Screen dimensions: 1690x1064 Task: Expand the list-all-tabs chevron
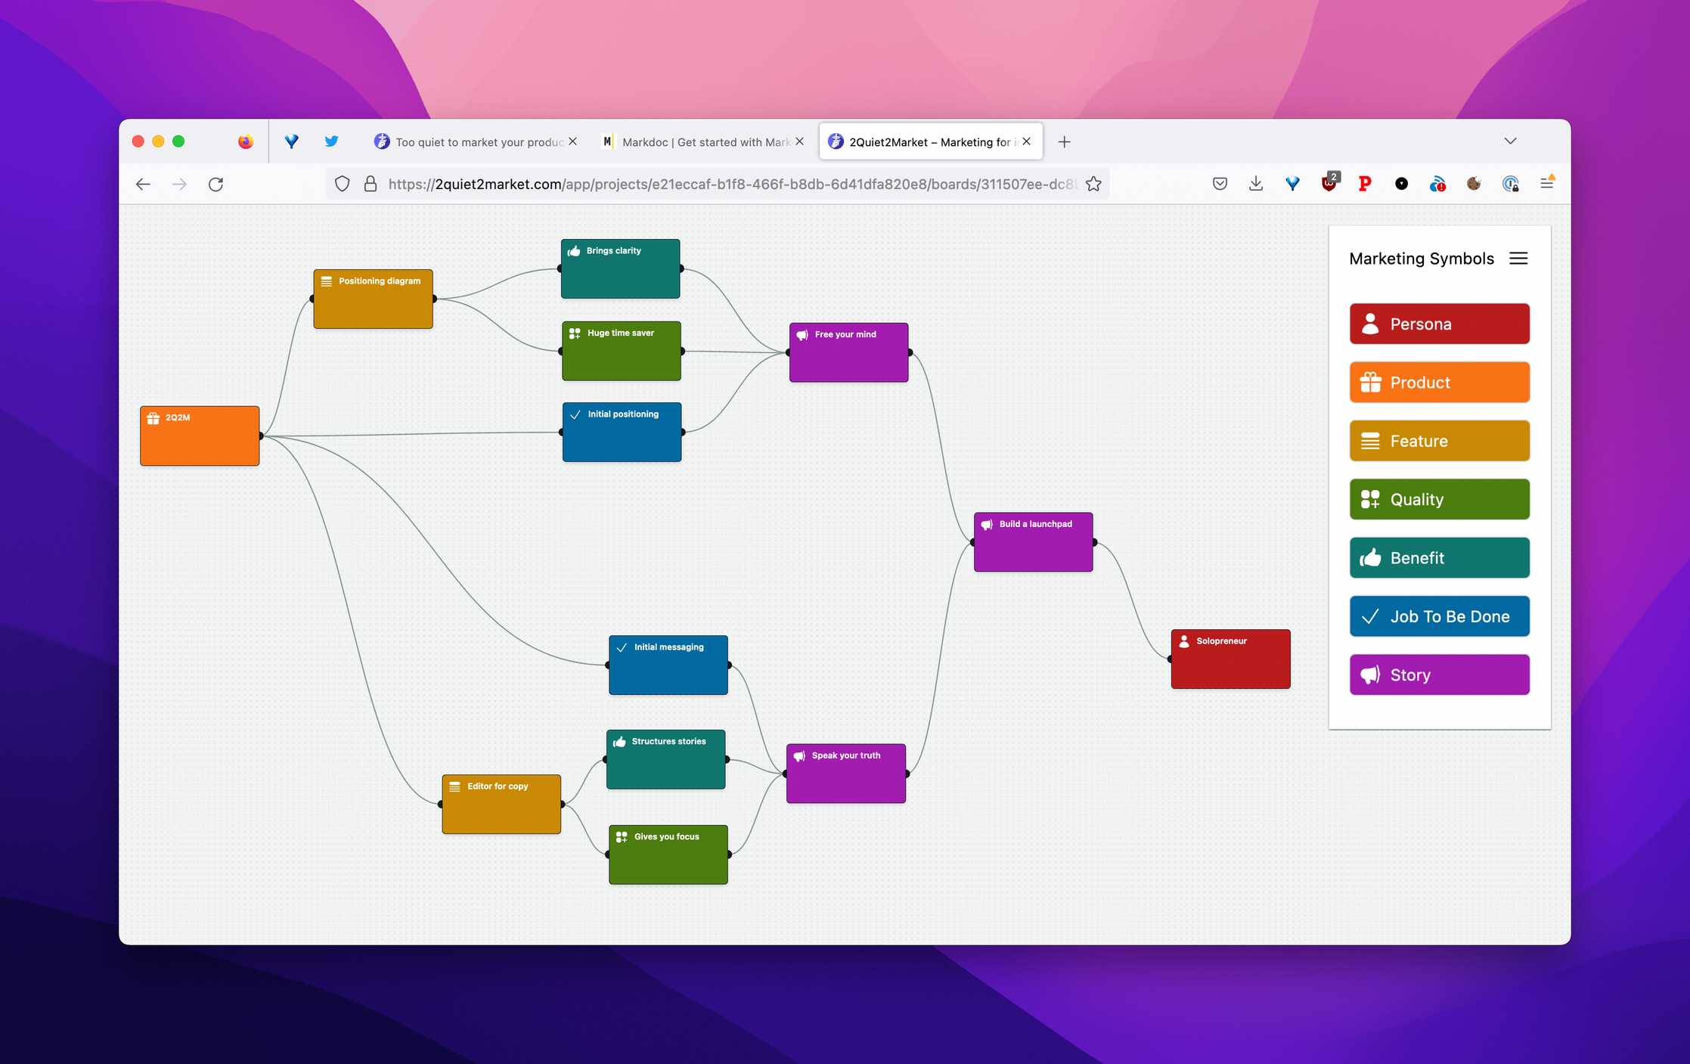[1510, 141]
